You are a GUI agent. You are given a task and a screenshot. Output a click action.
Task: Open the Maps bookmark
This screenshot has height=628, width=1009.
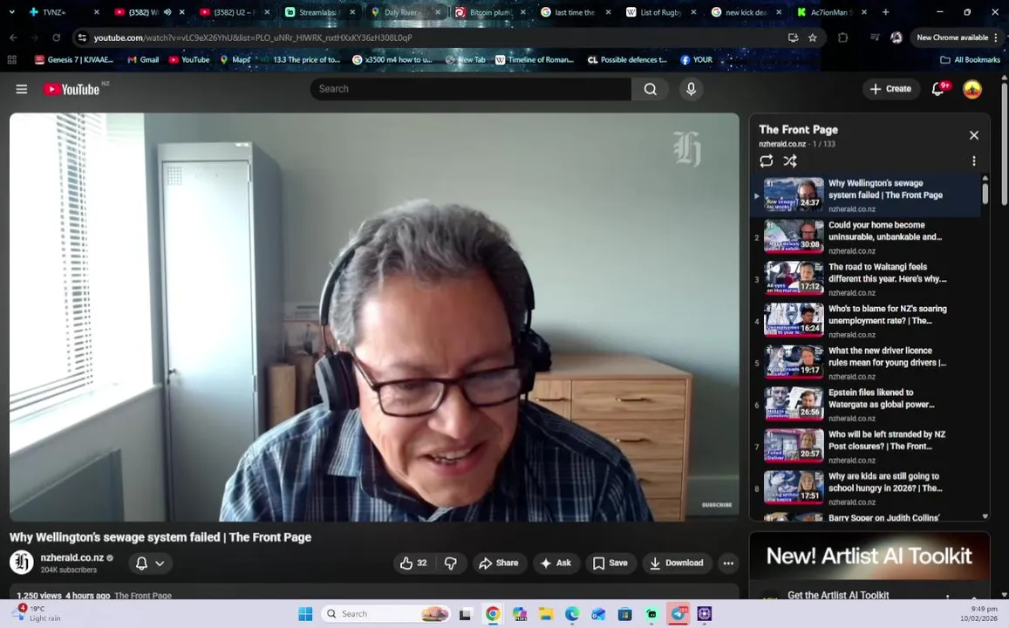point(235,59)
